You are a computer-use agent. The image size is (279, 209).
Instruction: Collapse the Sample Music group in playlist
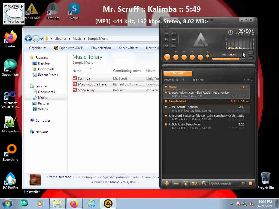tap(247, 101)
